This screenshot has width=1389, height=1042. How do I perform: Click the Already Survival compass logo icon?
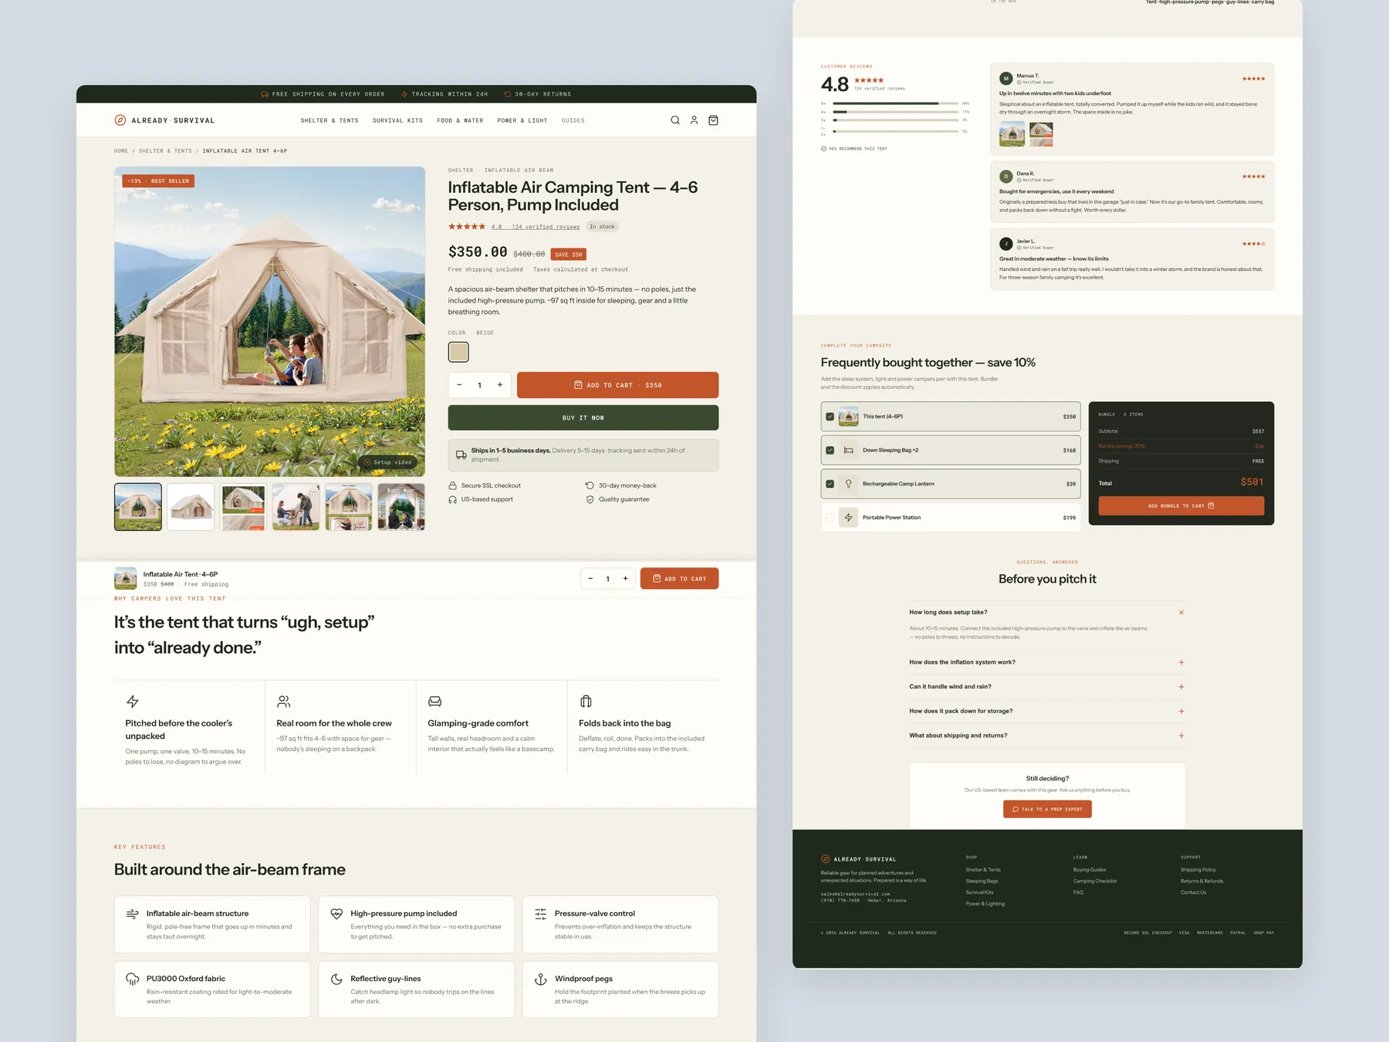pyautogui.click(x=120, y=120)
